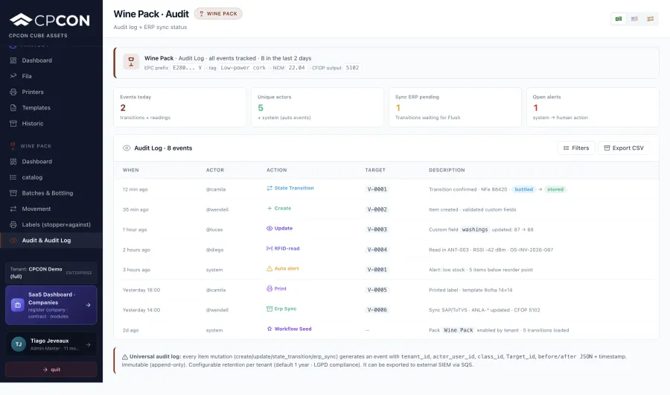Click the DESCRIPTION column header

pyautogui.click(x=447, y=171)
